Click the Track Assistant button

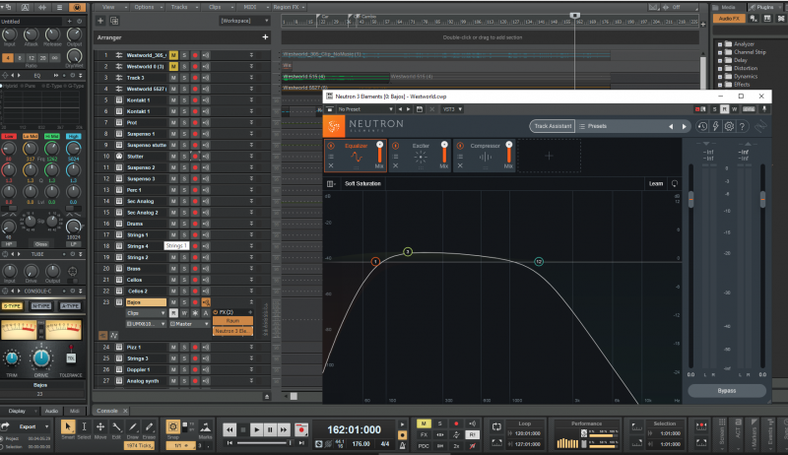[553, 126]
